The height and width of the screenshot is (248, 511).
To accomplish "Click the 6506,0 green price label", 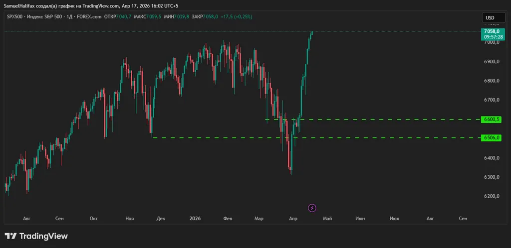I will tap(492, 137).
